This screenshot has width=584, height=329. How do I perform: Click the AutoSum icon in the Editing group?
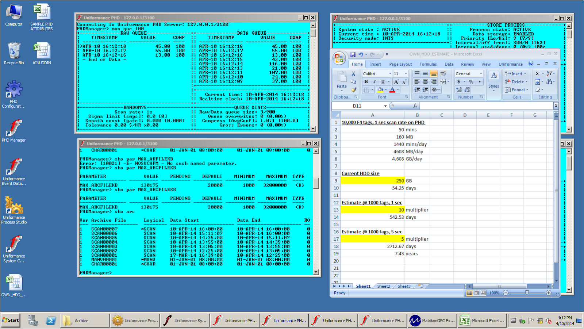click(538, 73)
